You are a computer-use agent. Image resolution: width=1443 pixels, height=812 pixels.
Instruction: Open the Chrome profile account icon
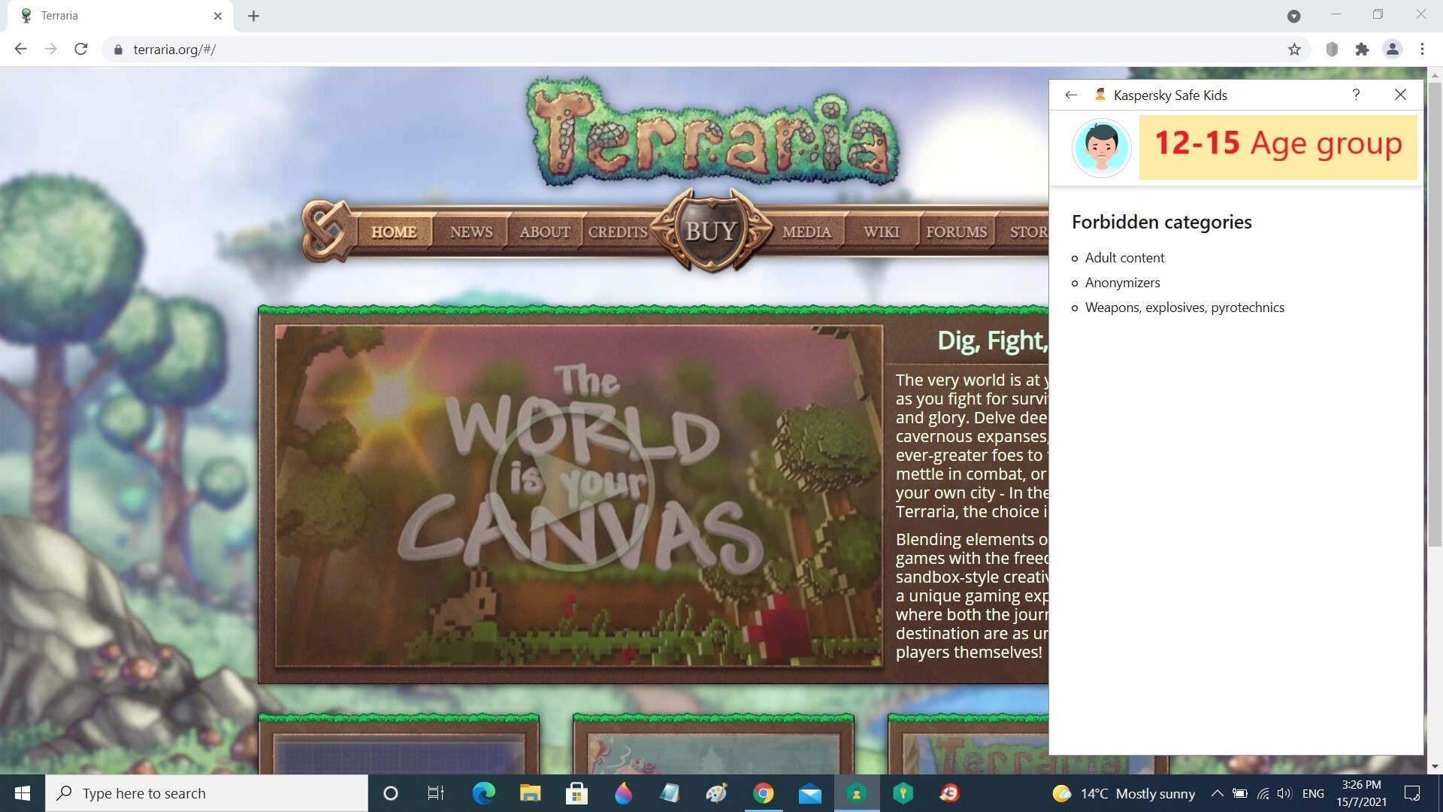[x=1392, y=50]
